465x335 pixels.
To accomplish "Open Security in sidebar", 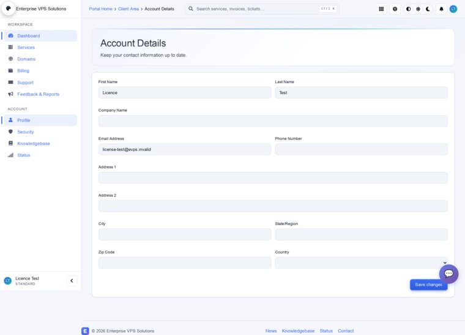I will point(40,132).
